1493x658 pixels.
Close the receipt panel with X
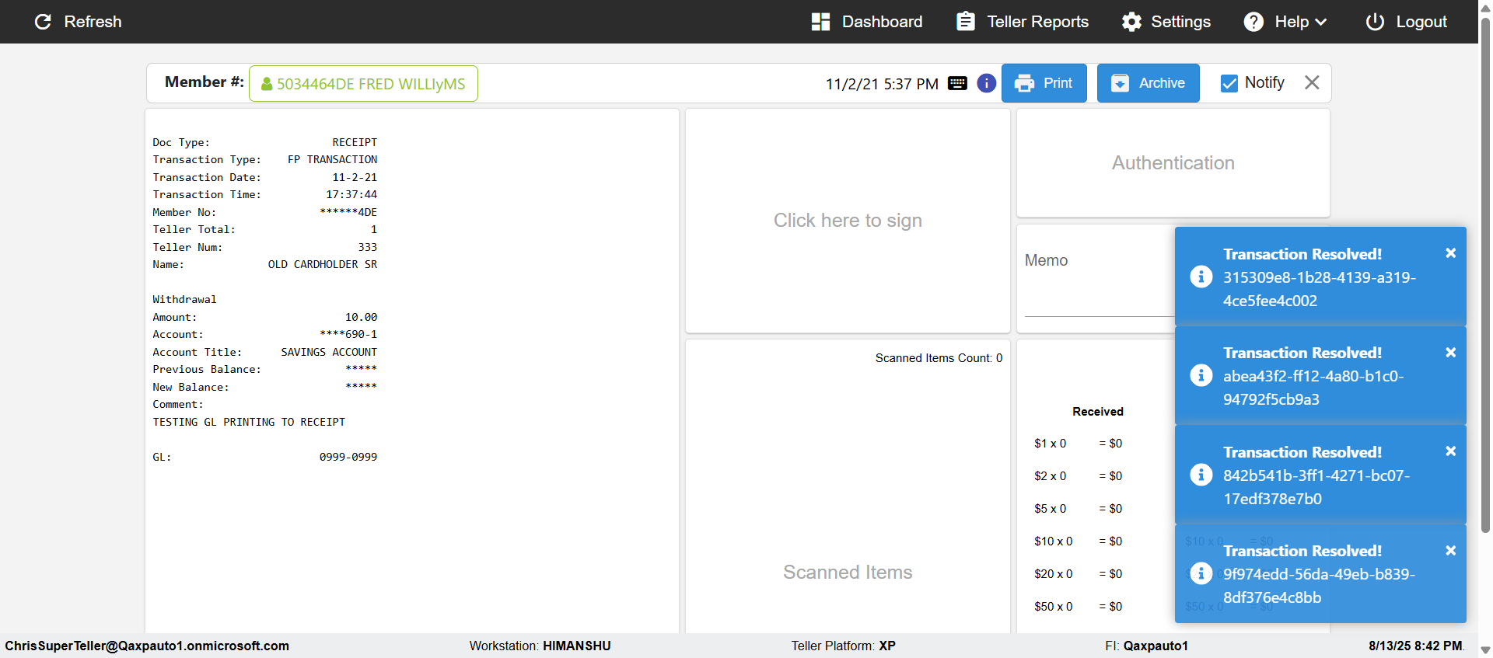[1312, 82]
